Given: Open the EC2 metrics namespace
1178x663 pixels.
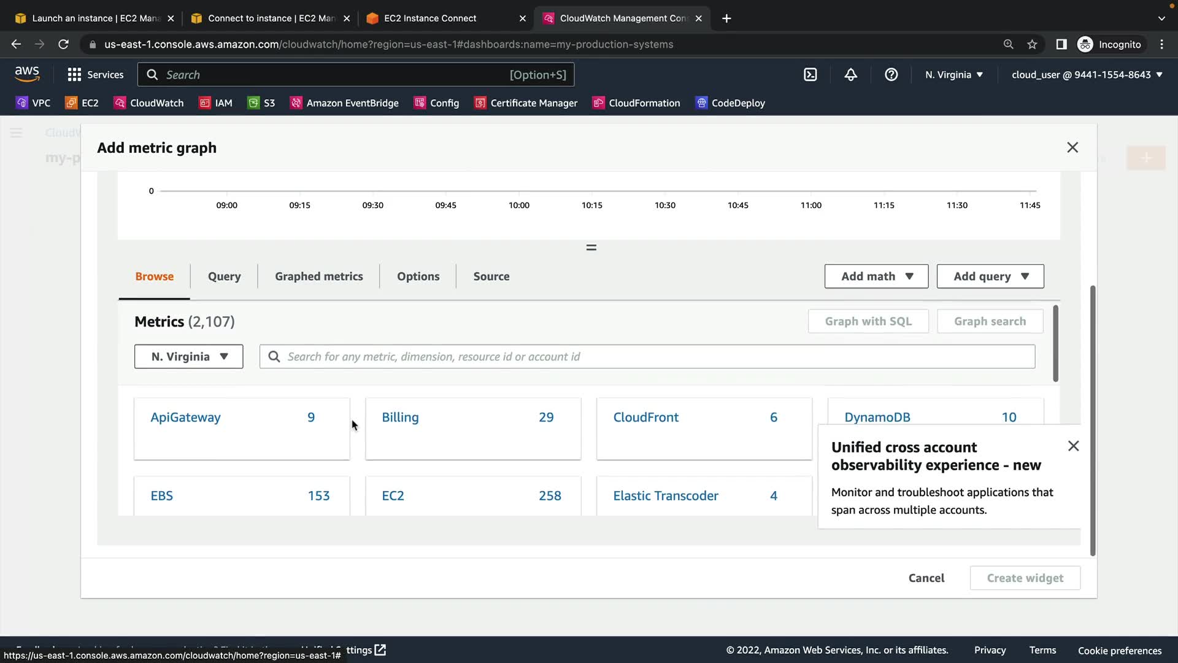Looking at the screenshot, I should [393, 495].
